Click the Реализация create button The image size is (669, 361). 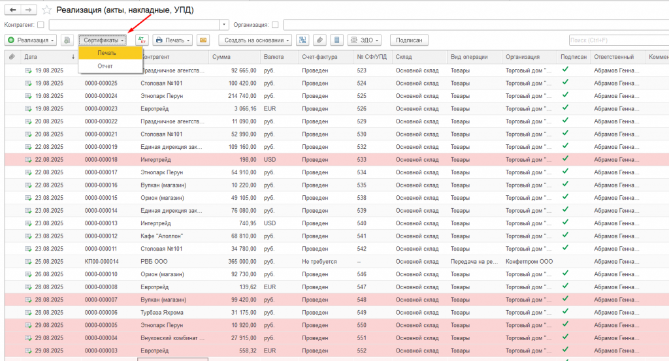(31, 40)
